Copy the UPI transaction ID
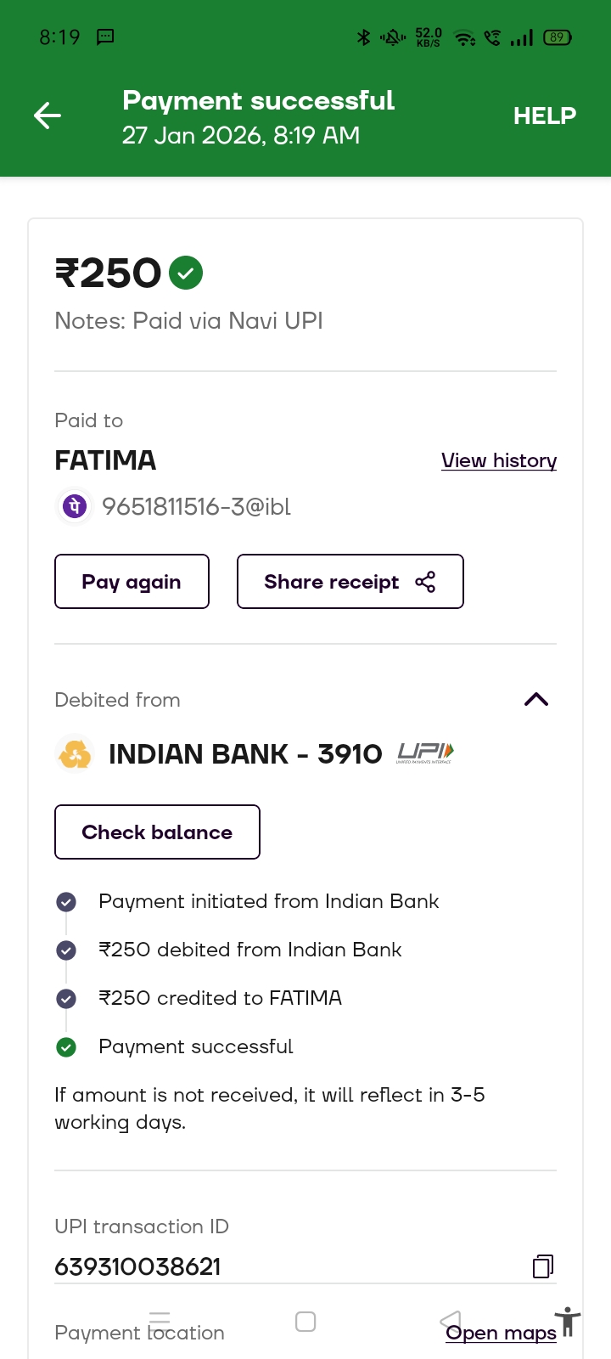 coord(542,1266)
